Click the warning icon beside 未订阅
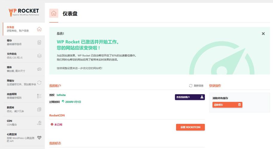This screenshot has width=273, height=149. tap(52, 124)
